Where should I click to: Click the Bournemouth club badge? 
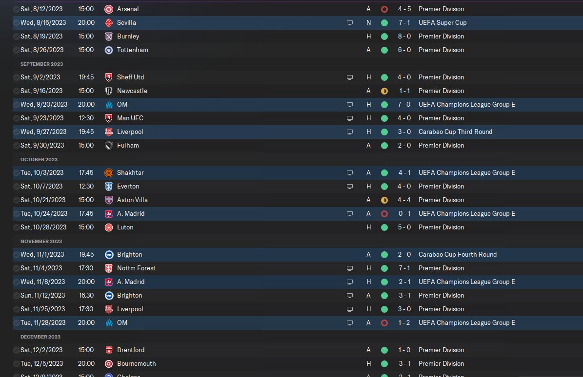pyautogui.click(x=108, y=364)
